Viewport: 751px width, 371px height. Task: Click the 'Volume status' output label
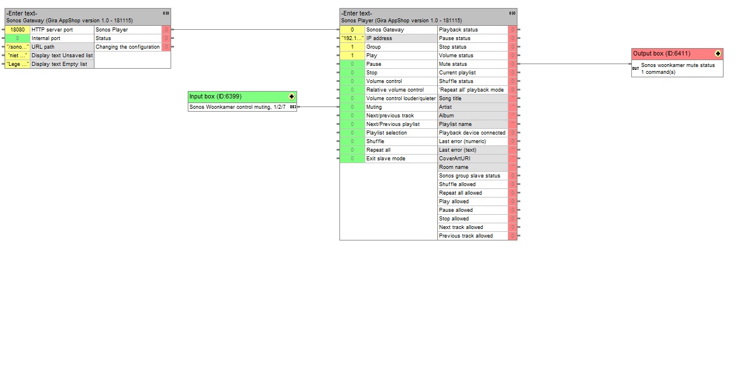point(456,56)
